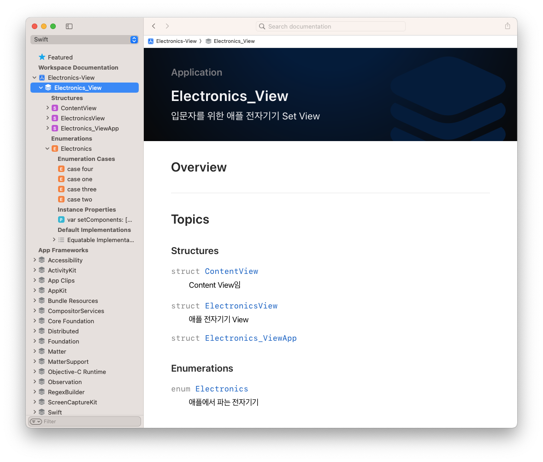Select case one in the sidebar
Image resolution: width=543 pixels, height=462 pixels.
tap(80, 179)
